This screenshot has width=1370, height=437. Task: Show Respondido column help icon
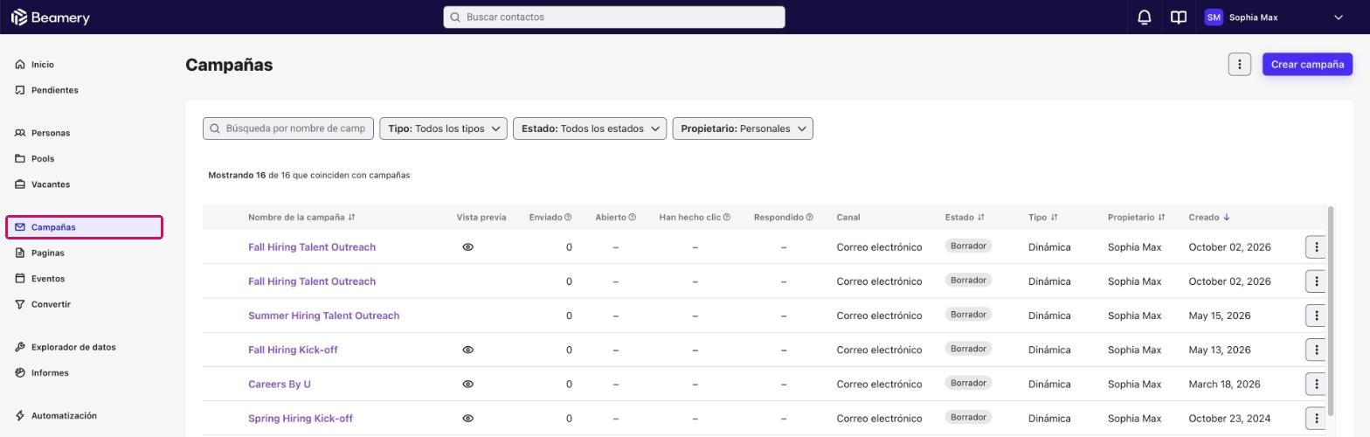809,217
